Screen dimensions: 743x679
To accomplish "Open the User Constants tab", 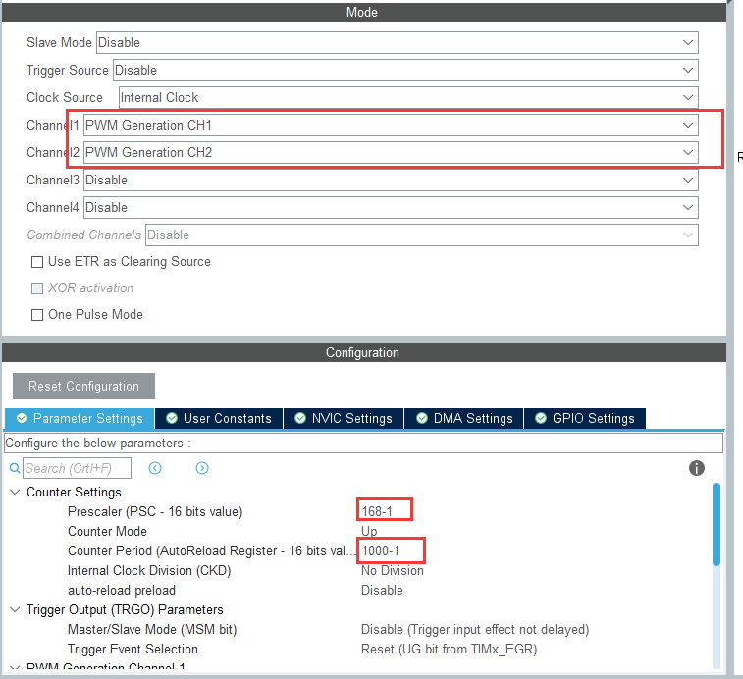I will [x=218, y=418].
